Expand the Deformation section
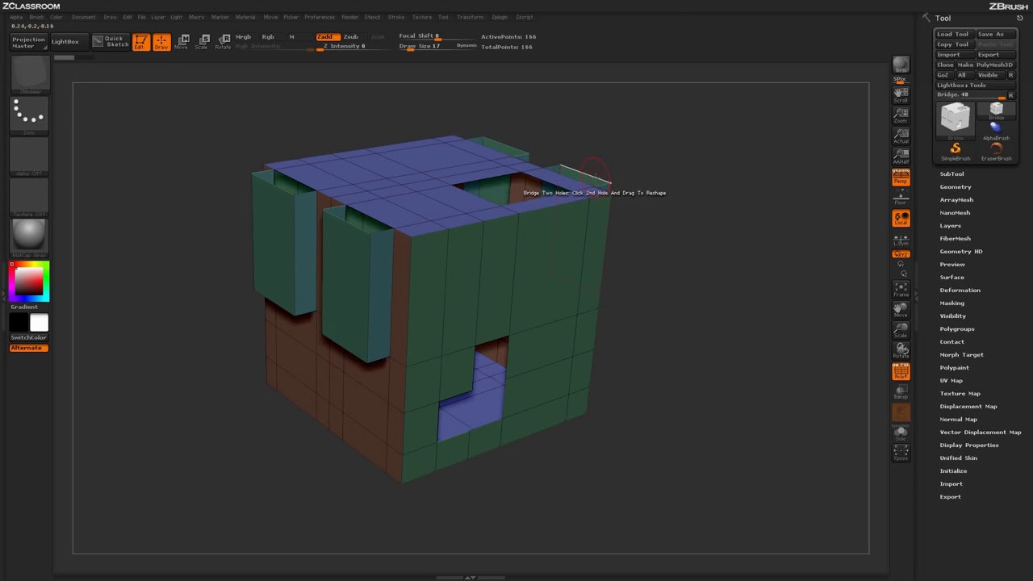 pyautogui.click(x=960, y=290)
